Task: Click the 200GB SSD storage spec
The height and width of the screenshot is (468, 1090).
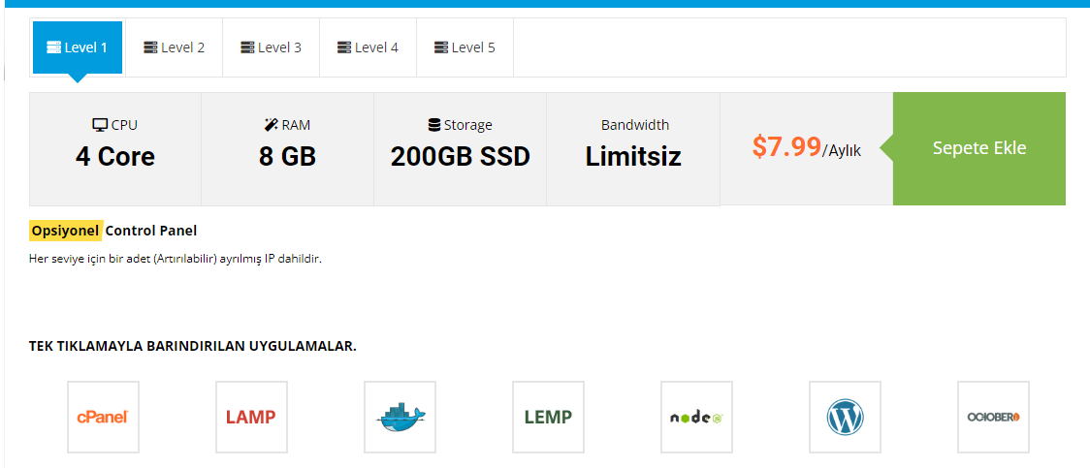Action: (461, 157)
